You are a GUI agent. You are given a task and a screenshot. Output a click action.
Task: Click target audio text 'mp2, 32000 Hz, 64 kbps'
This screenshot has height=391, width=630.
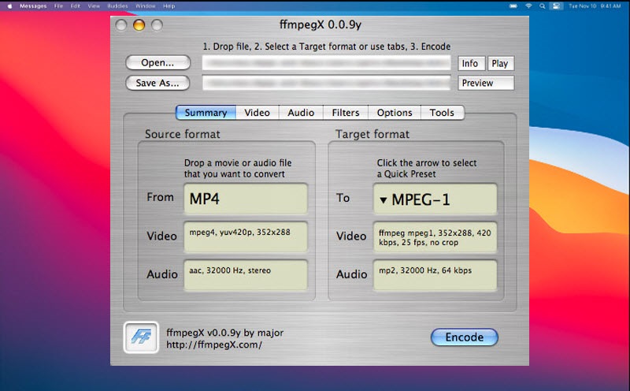(425, 270)
